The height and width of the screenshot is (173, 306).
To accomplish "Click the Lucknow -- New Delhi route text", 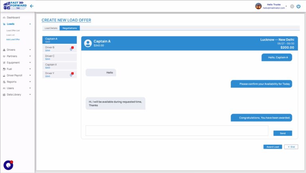I will click(277, 40).
